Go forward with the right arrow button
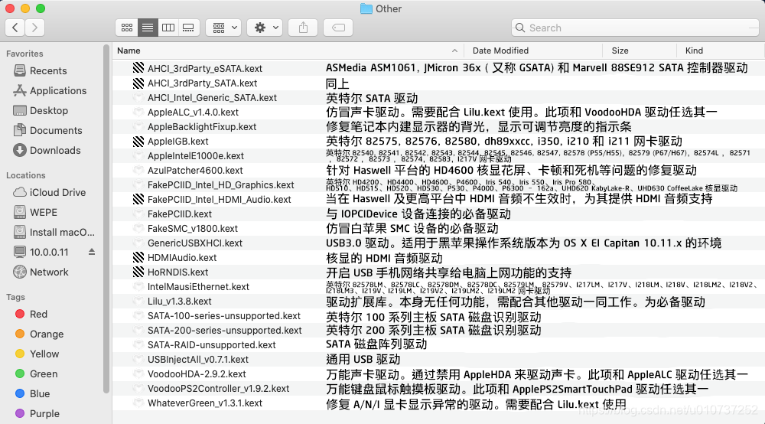 click(34, 28)
